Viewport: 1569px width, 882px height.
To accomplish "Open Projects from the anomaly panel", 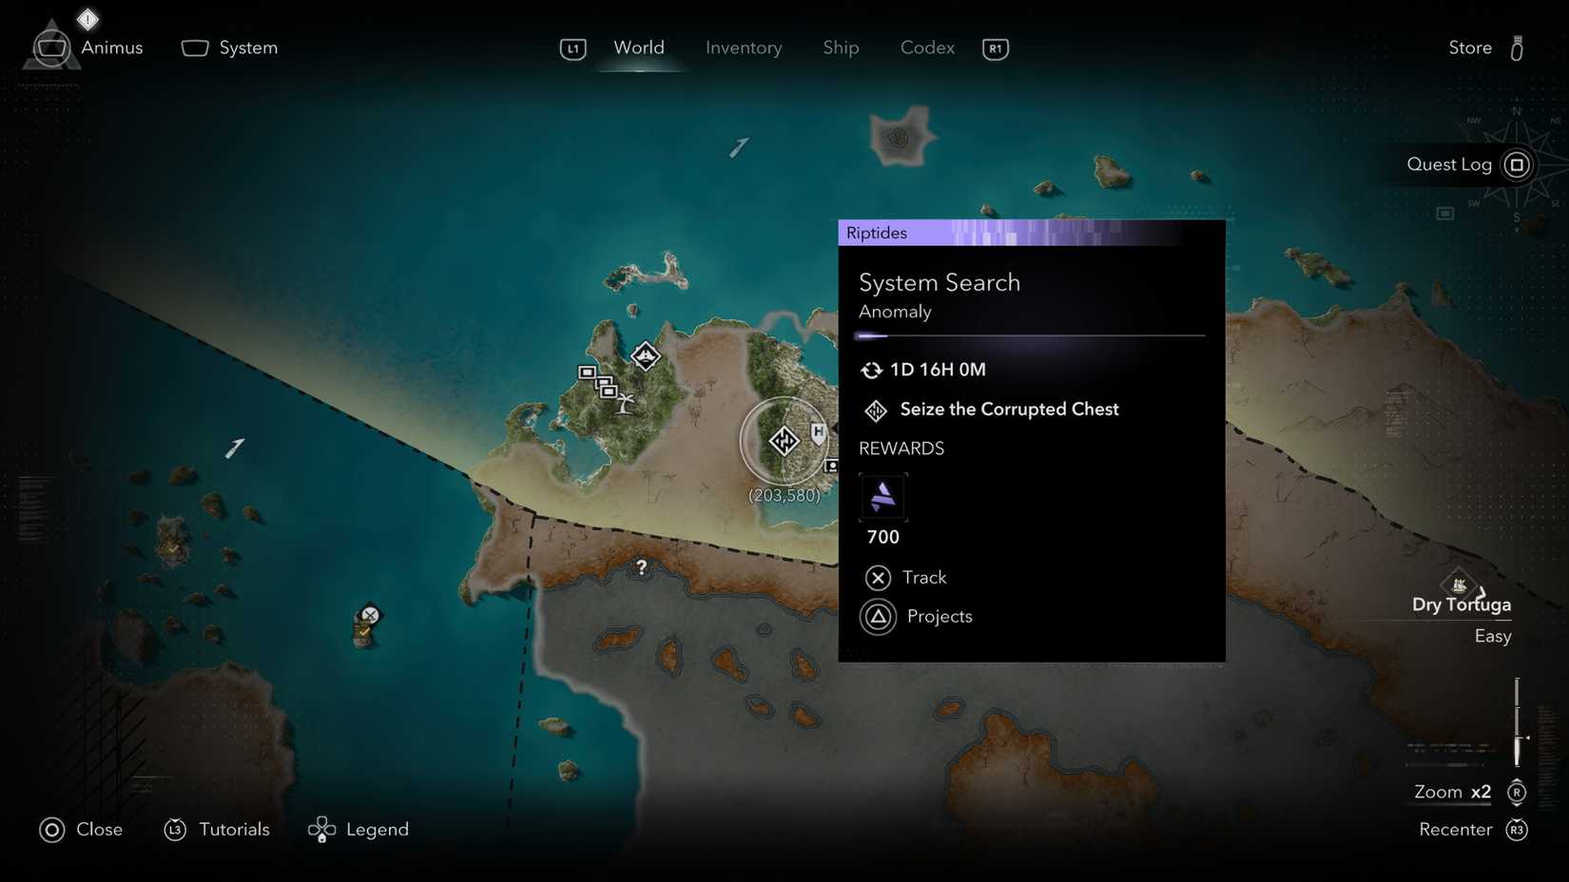I will click(x=939, y=616).
